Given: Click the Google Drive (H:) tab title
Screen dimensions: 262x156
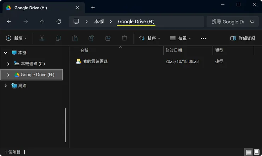Looking at the screenshot, I should [x=31, y=8].
